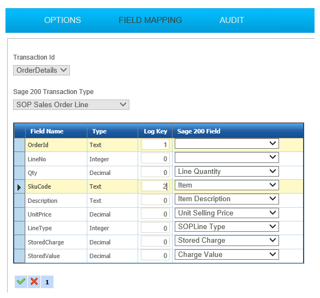Click the Log Key field for StoredValue
The height and width of the screenshot is (298, 320).
[x=155, y=255]
